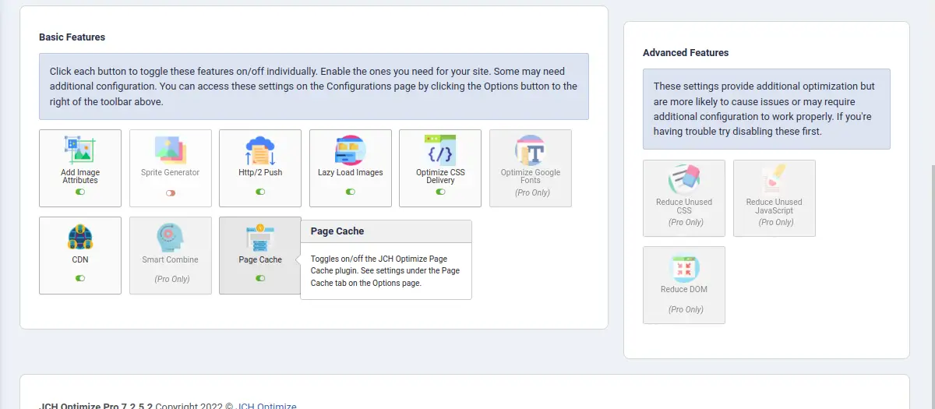The image size is (935, 409).
Task: Click the Add Image Attributes icon
Action: point(80,149)
